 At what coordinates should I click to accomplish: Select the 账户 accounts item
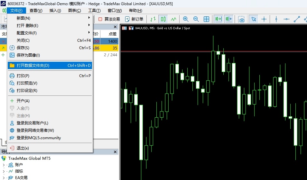(x=19, y=165)
